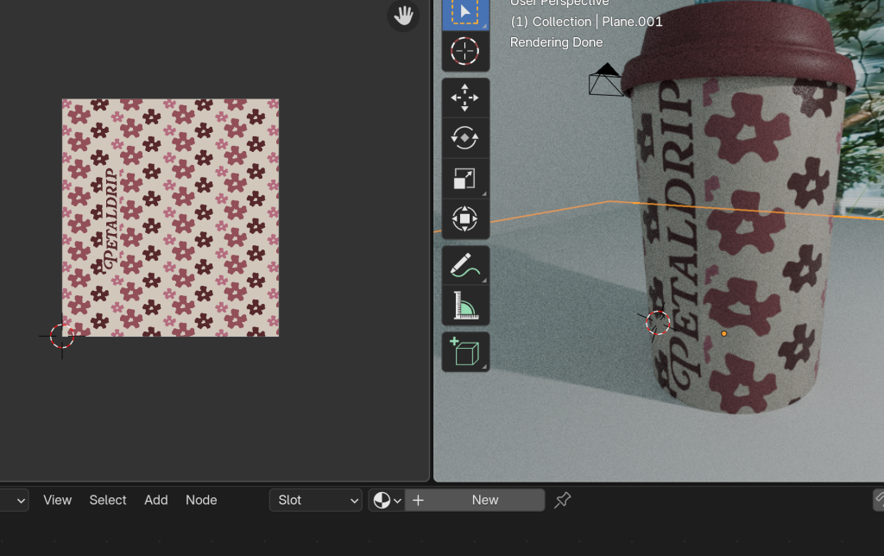Activate the Transform tool
The width and height of the screenshot is (884, 556).
(465, 219)
